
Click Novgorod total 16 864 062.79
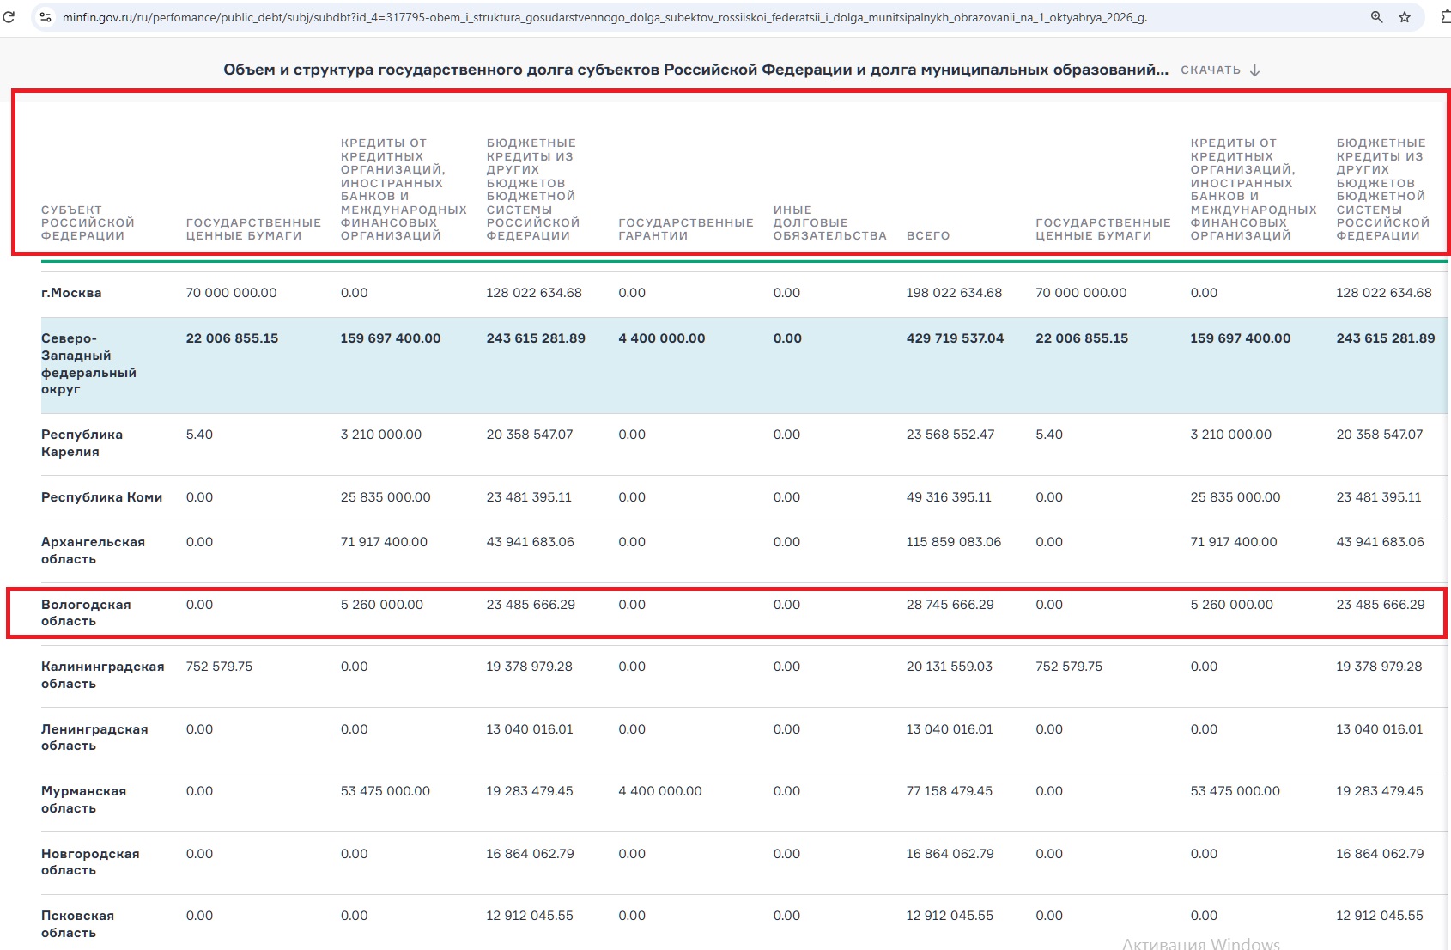coord(950,854)
